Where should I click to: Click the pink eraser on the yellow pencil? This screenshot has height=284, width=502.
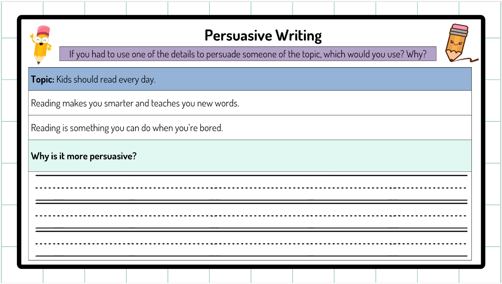pos(44,31)
